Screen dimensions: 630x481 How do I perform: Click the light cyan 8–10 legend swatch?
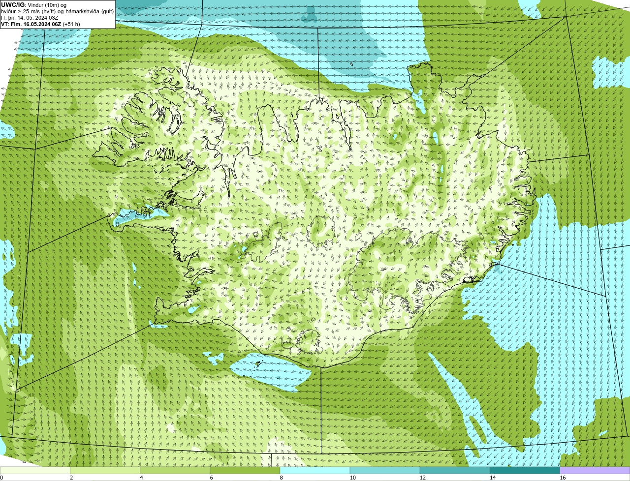[315, 470]
